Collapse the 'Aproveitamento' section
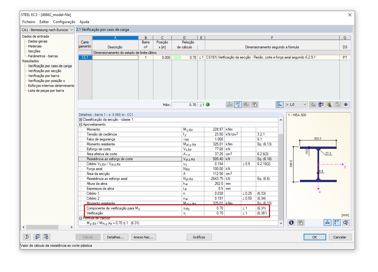Image resolution: width=378 pixels, height=272 pixels. 81,124
